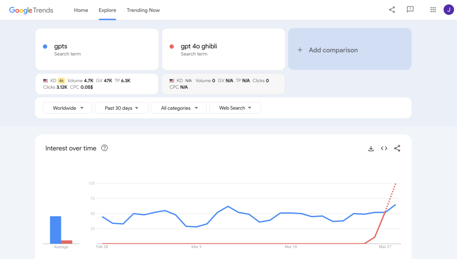Click the blue average bar for gpts
The width and height of the screenshot is (457, 259).
tap(55, 230)
